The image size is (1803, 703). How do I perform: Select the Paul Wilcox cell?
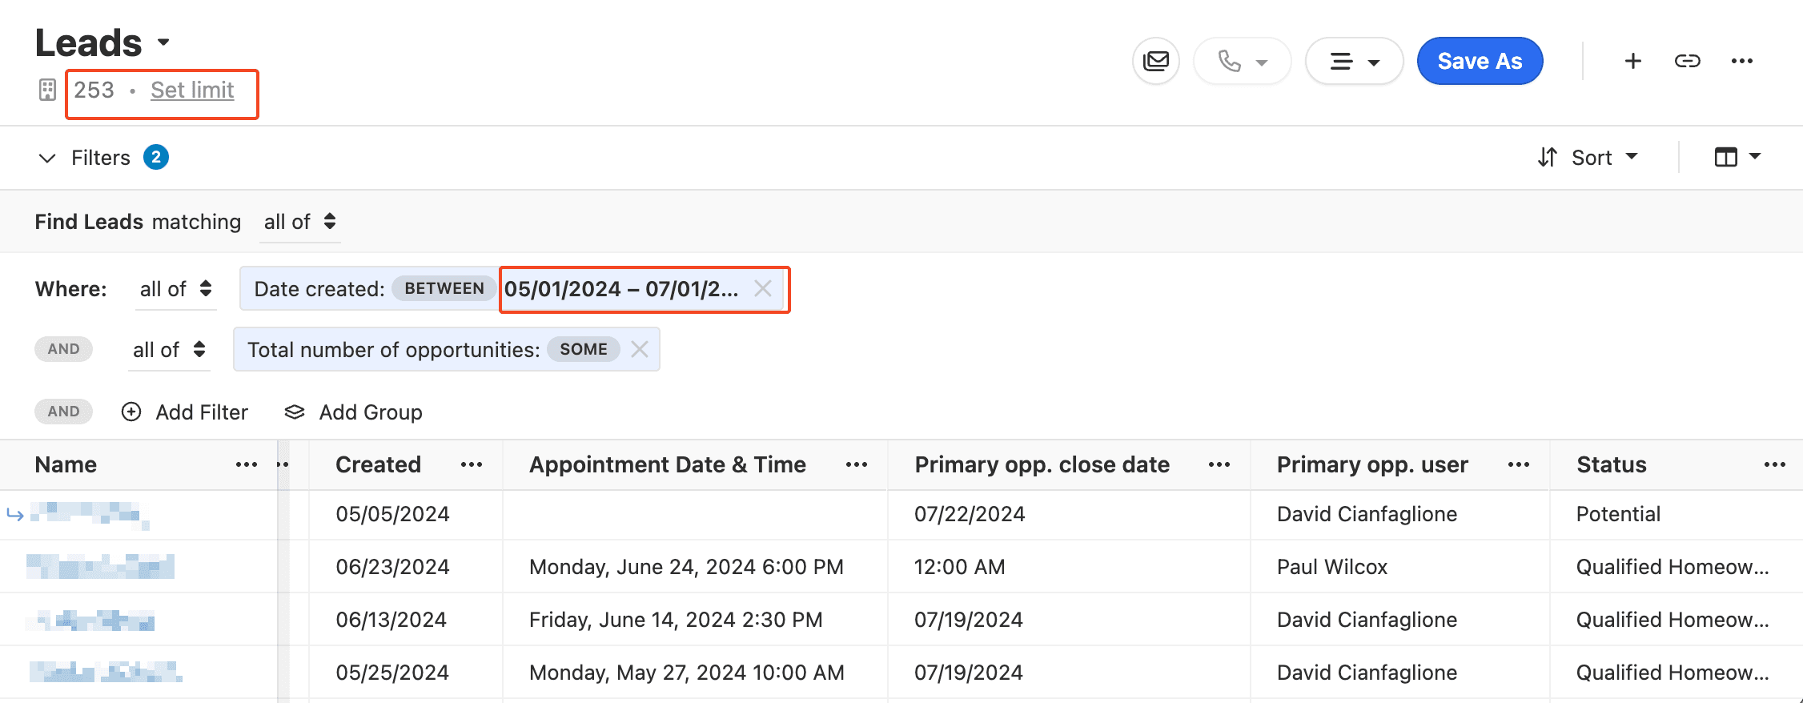coord(1331,567)
